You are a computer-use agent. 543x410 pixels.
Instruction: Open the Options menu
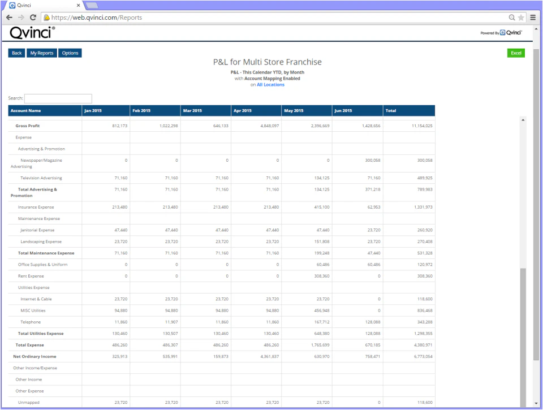(70, 53)
